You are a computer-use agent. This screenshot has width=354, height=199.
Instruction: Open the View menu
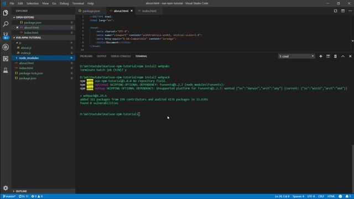click(45, 3)
